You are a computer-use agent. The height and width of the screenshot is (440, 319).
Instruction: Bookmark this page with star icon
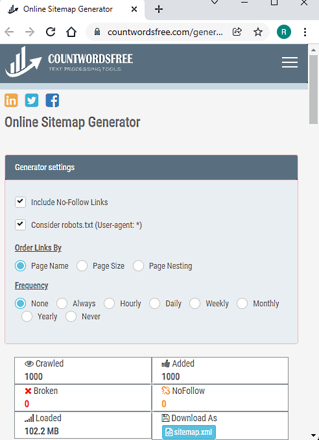tap(258, 32)
